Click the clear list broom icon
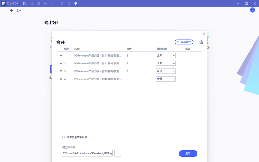The image size is (259, 162). [201, 42]
